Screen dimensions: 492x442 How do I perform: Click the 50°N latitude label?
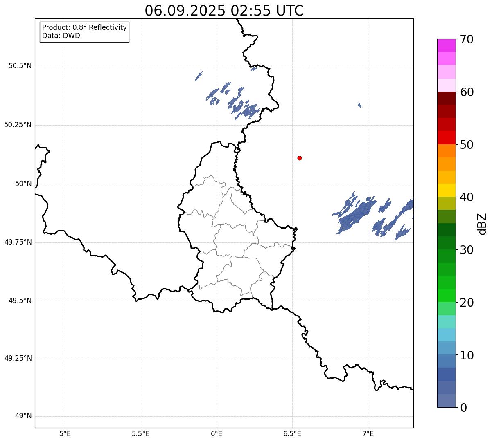(x=24, y=184)
